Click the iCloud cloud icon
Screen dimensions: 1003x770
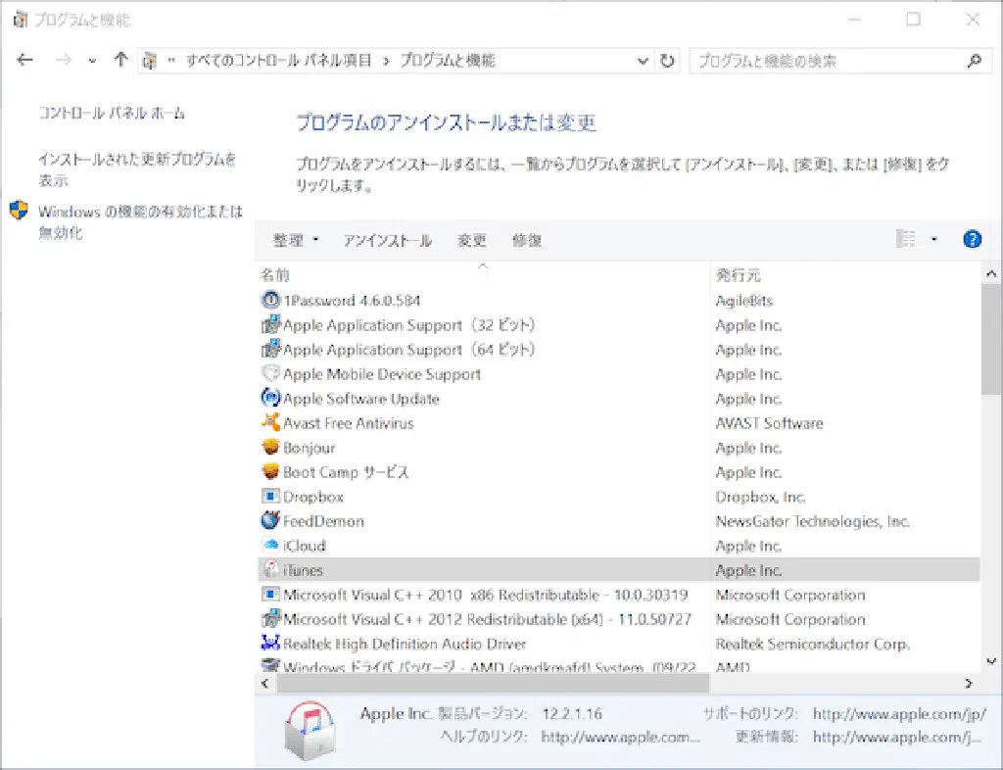(270, 546)
